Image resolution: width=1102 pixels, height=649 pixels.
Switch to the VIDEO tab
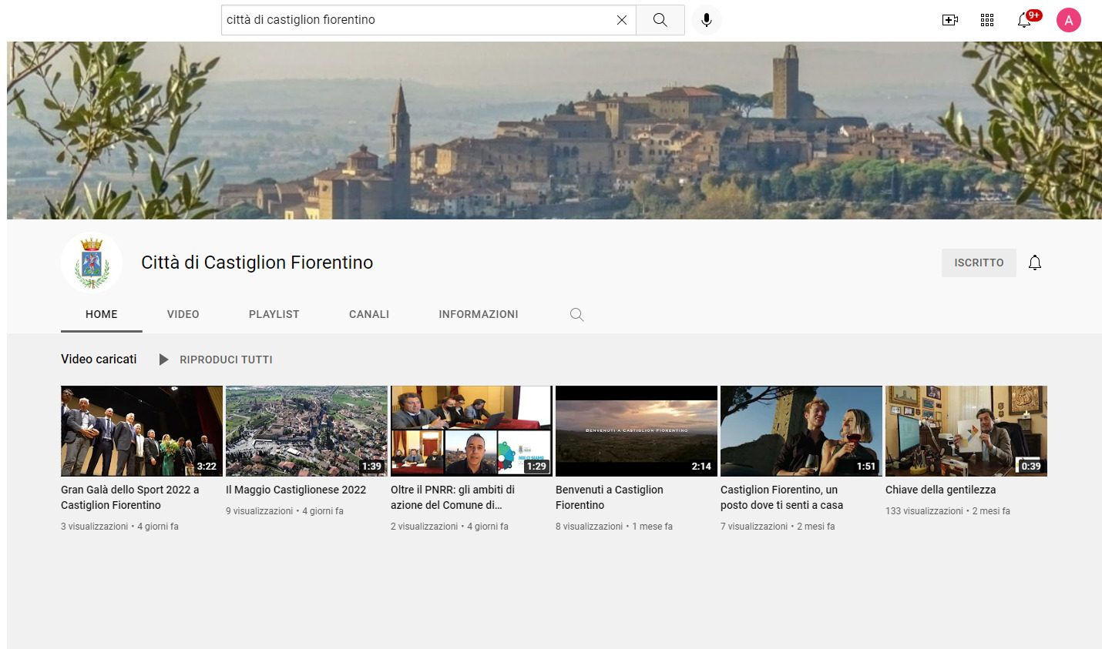pos(183,314)
